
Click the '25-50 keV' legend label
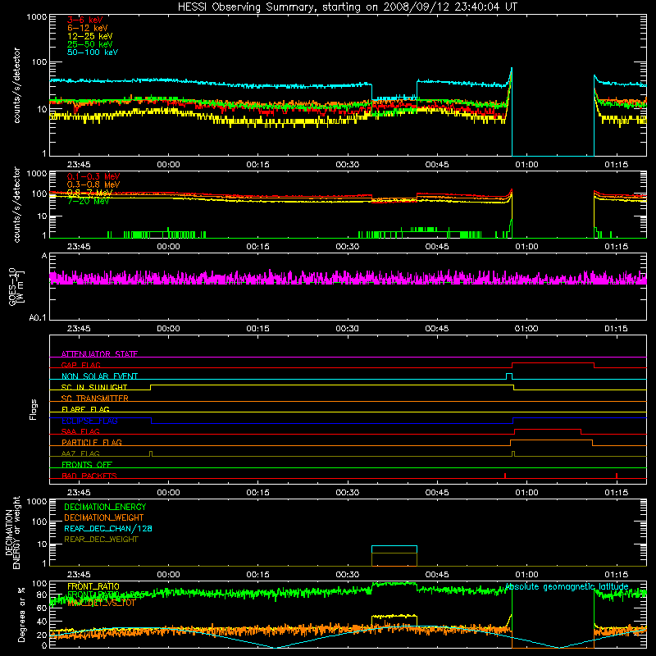click(x=90, y=44)
